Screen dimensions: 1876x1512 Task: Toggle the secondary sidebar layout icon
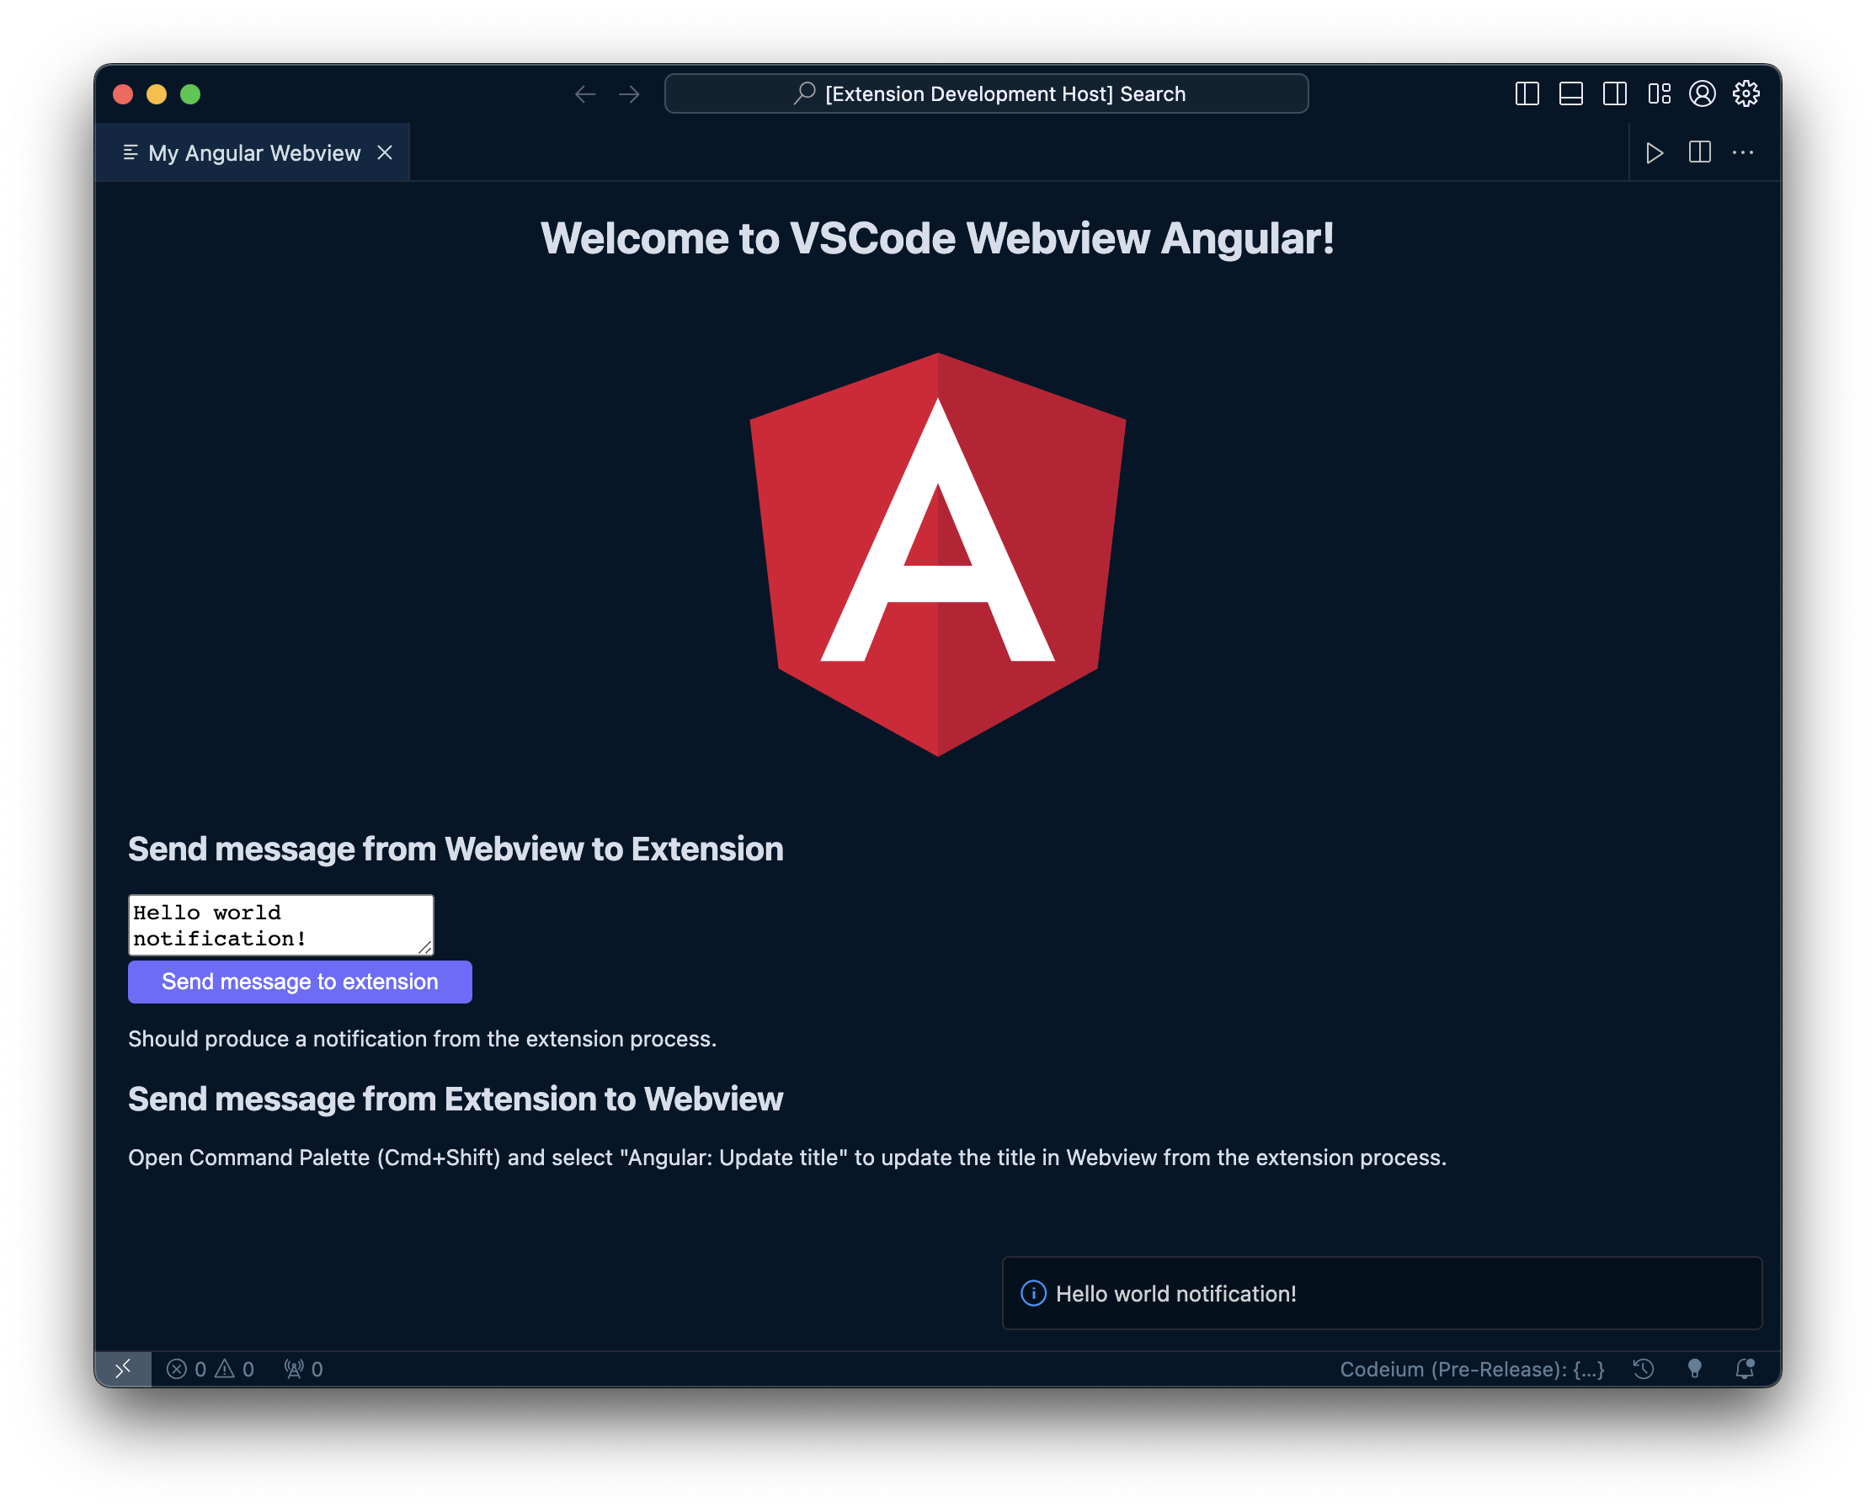1615,94
